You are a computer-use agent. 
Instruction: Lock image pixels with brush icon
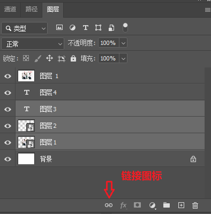tap(37, 58)
